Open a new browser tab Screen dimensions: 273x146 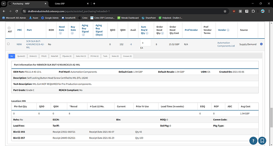tap(94, 4)
